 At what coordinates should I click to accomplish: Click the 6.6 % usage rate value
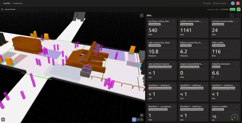pyautogui.click(x=215, y=73)
